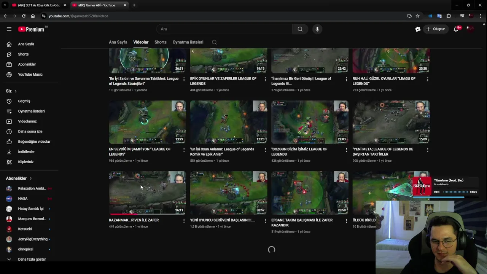Open options for BOZGUN BİZİM İŞİMİZ video
Image resolution: width=487 pixels, height=274 pixels.
346,150
